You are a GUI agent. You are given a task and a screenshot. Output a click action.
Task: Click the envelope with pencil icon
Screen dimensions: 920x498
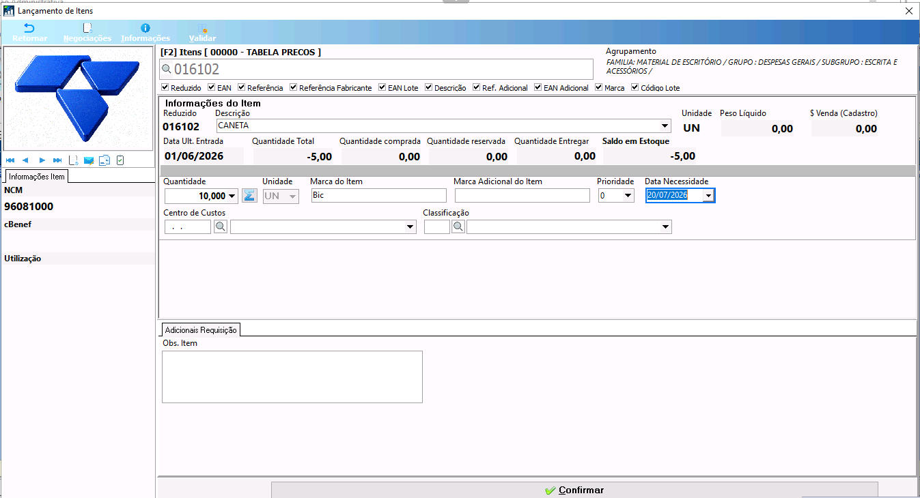89,160
